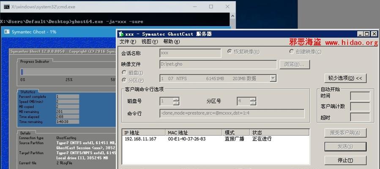Expand the partition dropdown showing NTFS 61451MB

[273, 78]
